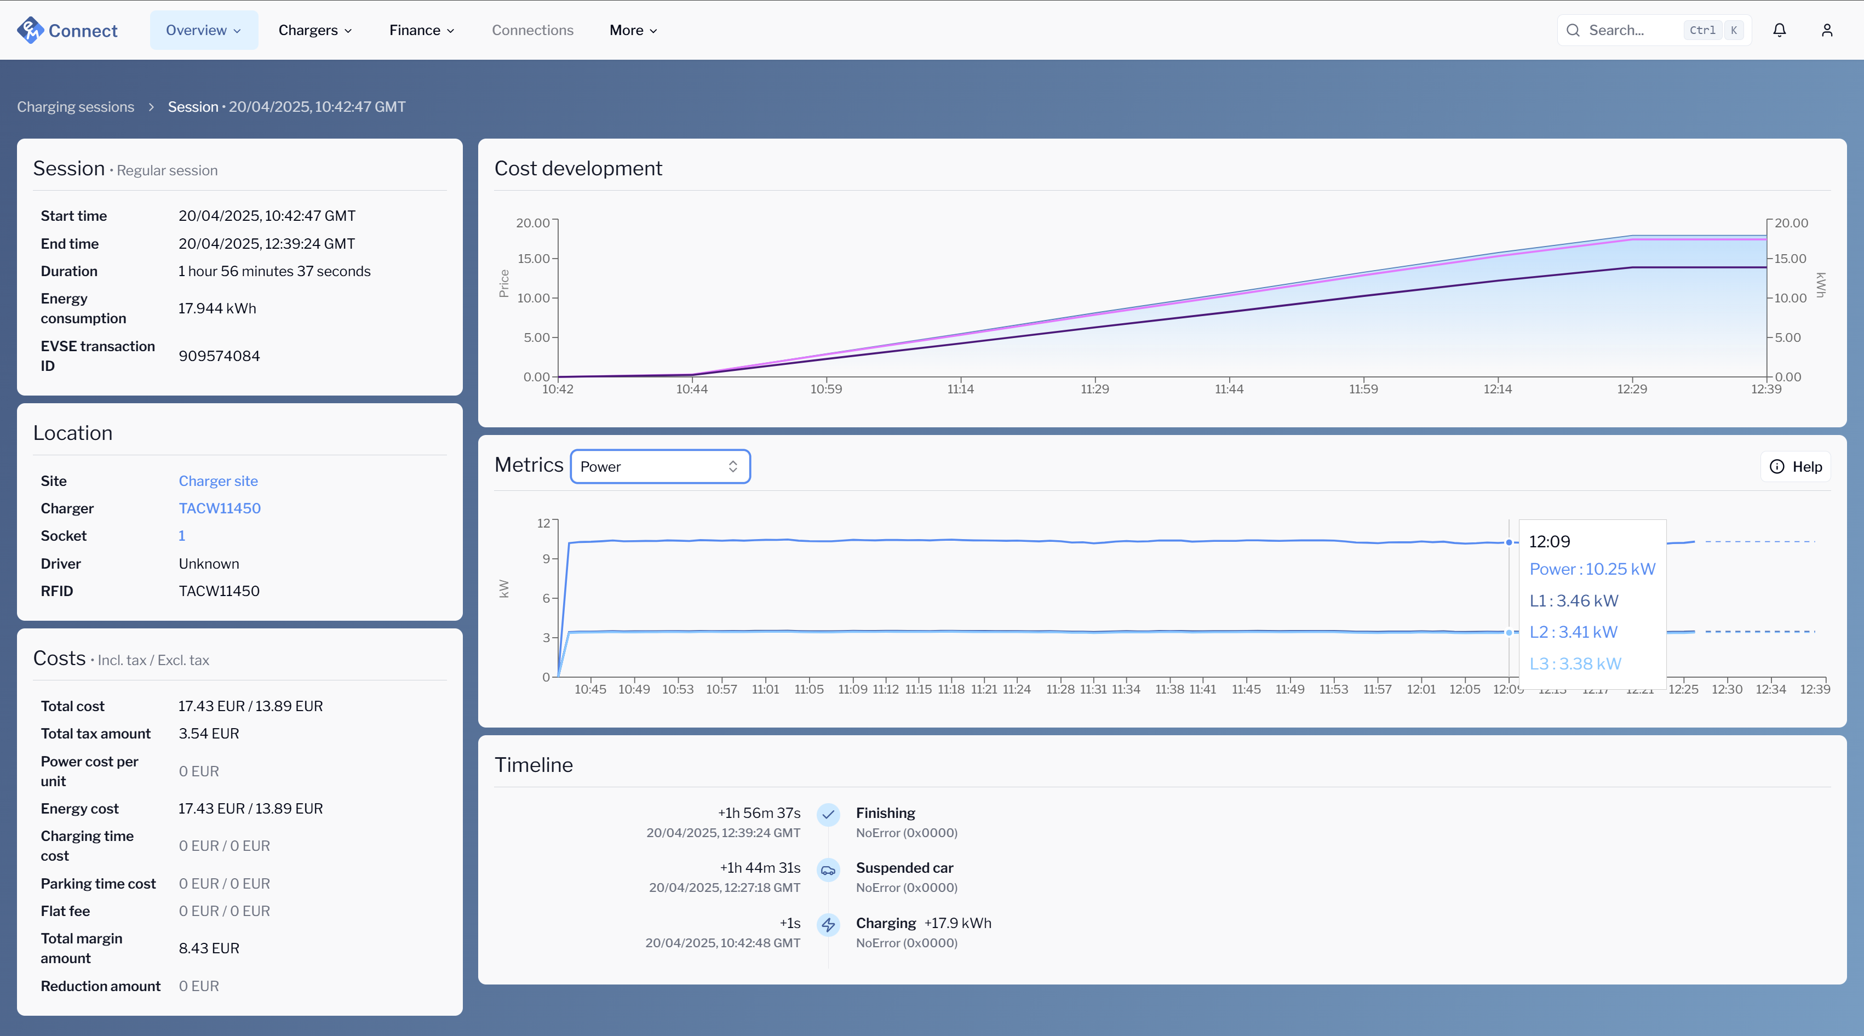Expand the Finance navigation dropdown
This screenshot has height=1036, width=1864.
(421, 30)
